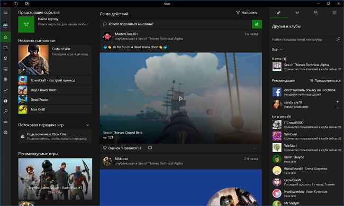Play the Sea of Thieves video
The width and height of the screenshot is (344, 206).
[x=180, y=99]
